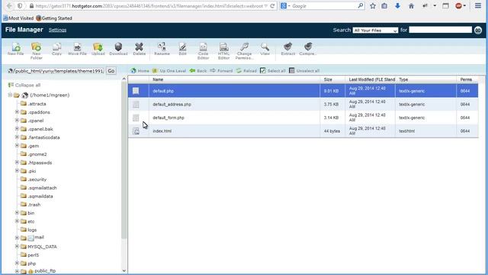Click the Copy toolbar icon

[x=56, y=49]
